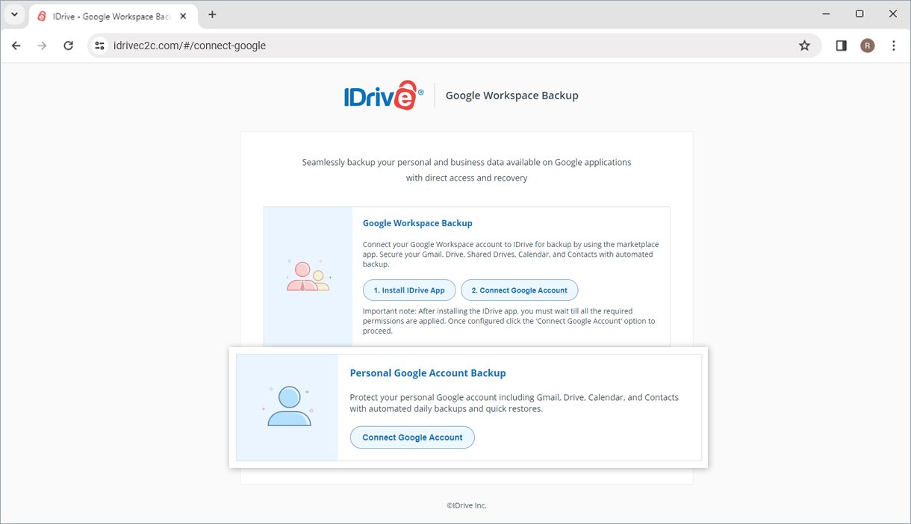
Task: Click the personal account user illustration icon
Action: coord(288,406)
